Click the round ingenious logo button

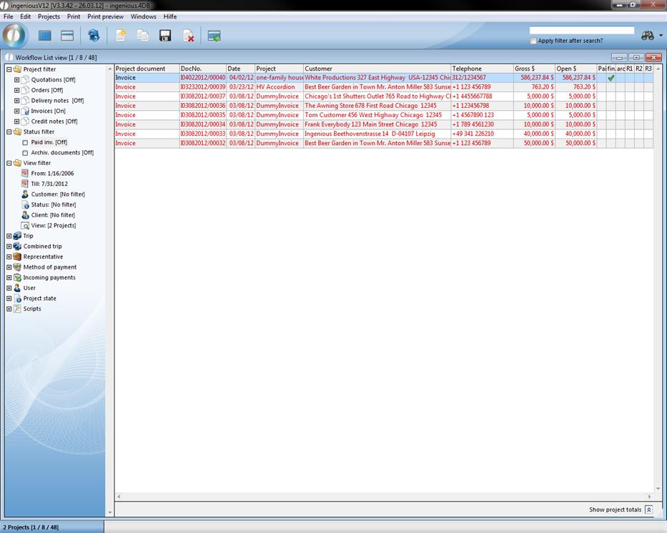pyautogui.click(x=14, y=35)
